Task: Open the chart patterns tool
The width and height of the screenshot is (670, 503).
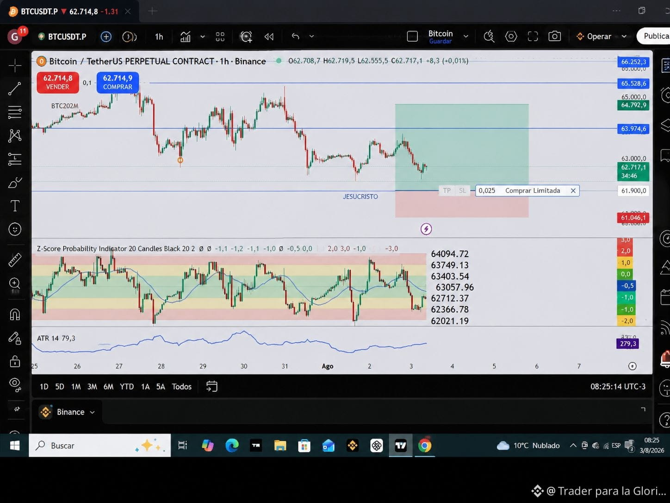Action: (15, 135)
